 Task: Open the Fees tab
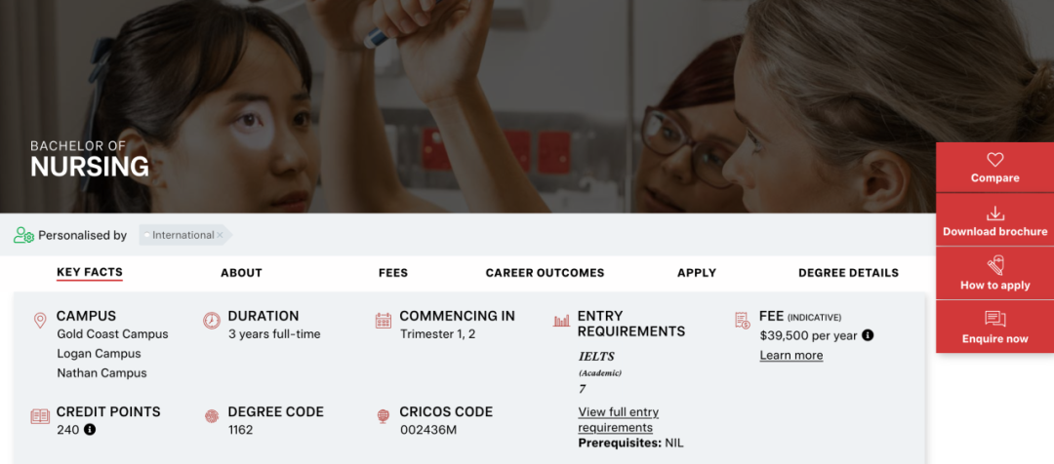pos(393,273)
